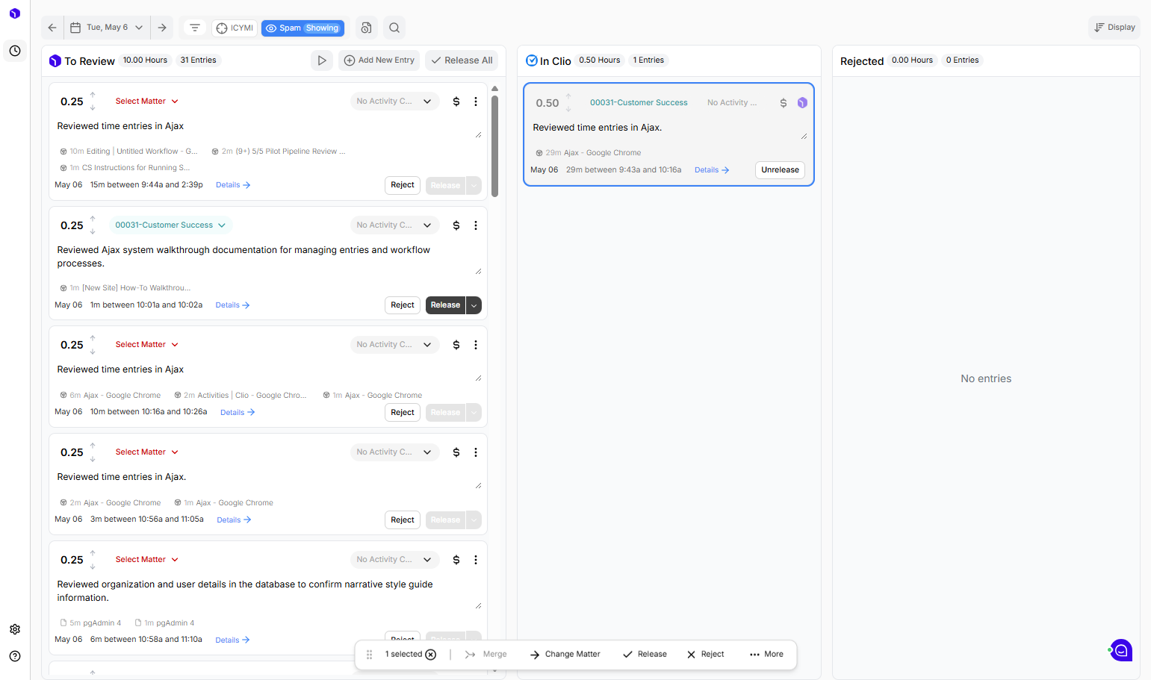Viewport: 1151px width, 680px height.
Task: Open the three-dot menu on the Ajax walkthrough entry
Action: click(476, 225)
